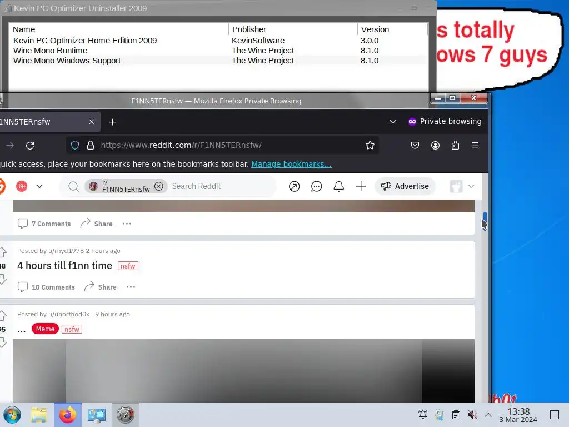The height and width of the screenshot is (427, 569).
Task: Expand the list all tabs chevron
Action: click(x=393, y=121)
